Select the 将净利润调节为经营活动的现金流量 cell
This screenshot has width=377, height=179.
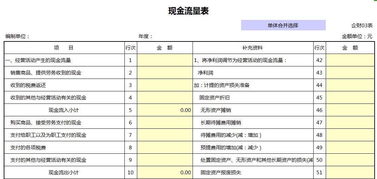(253, 60)
